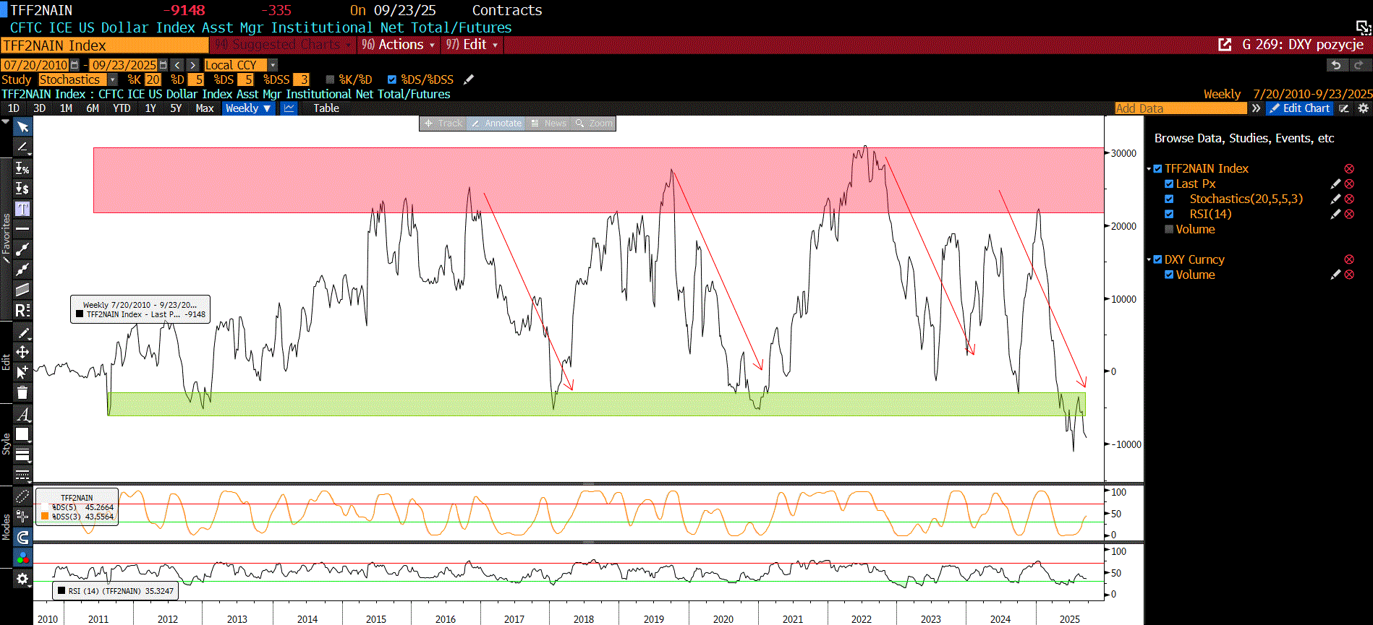Open the Actions menu

tap(399, 45)
